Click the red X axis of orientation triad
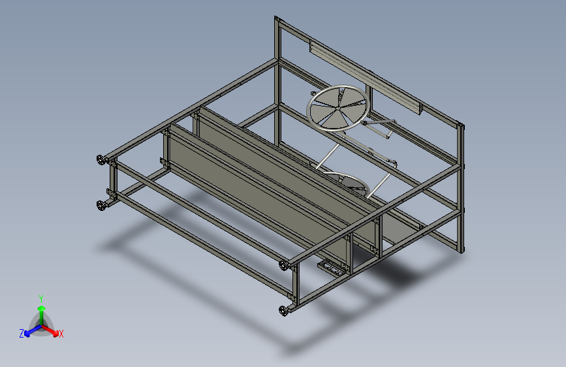Viewport: 566px width, 367px height. point(50,331)
